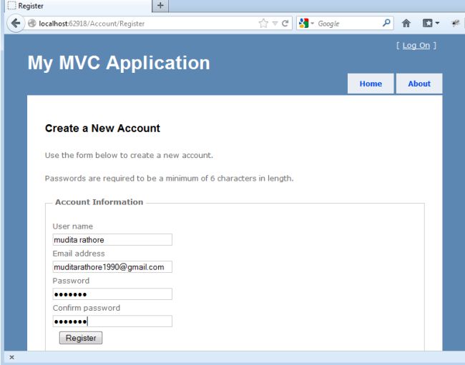The width and height of the screenshot is (465, 365).
Task: Click the Create a New Account heading
Action: click(x=102, y=128)
